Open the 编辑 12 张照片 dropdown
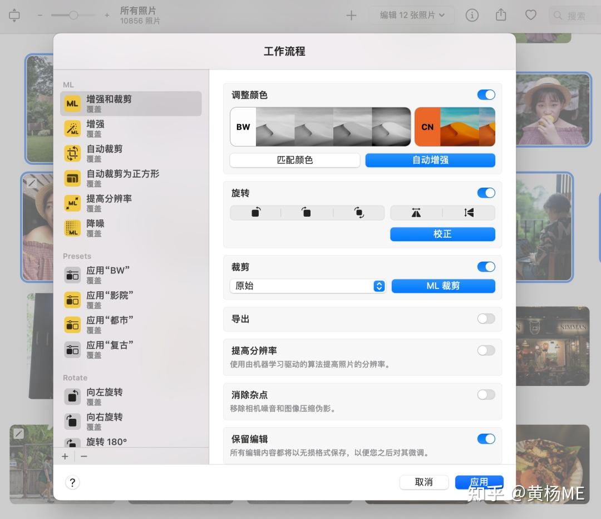The height and width of the screenshot is (519, 601). 412,15
